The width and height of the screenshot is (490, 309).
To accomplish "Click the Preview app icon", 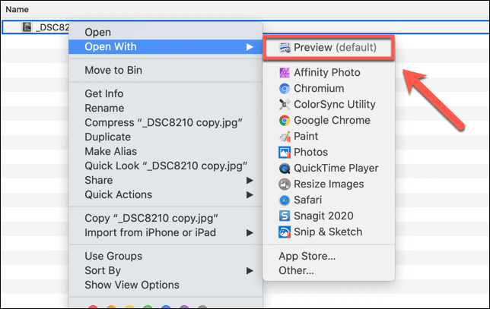I will pyautogui.click(x=285, y=48).
